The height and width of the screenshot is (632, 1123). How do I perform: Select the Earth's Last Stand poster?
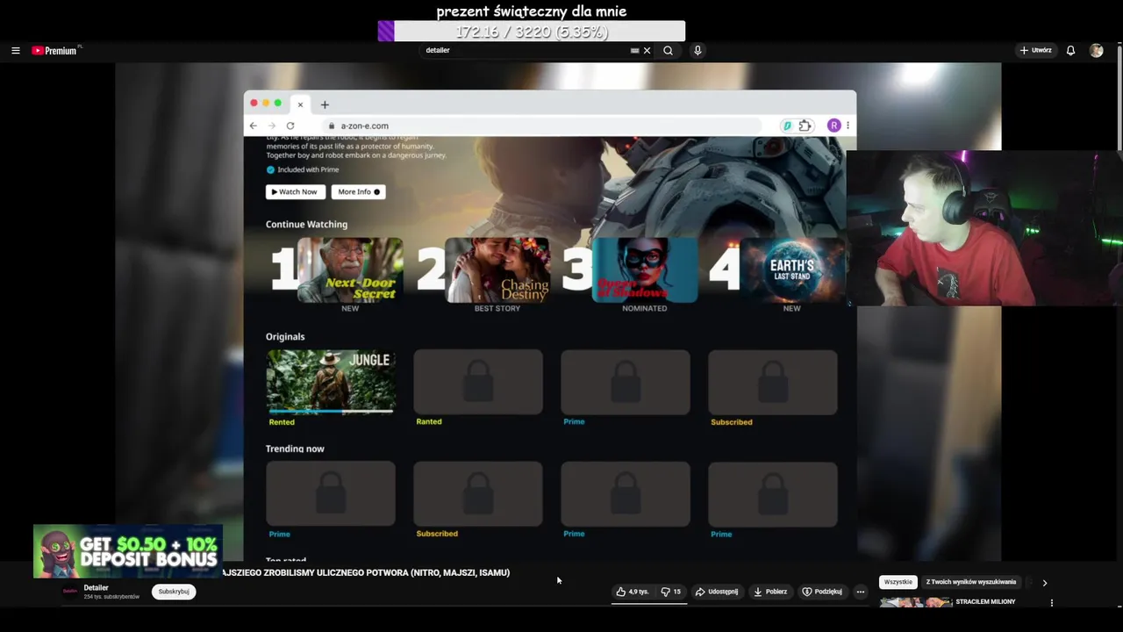pos(792,270)
